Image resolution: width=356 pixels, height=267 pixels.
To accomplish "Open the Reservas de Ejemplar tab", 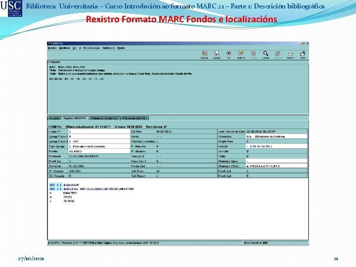I will [104, 118].
